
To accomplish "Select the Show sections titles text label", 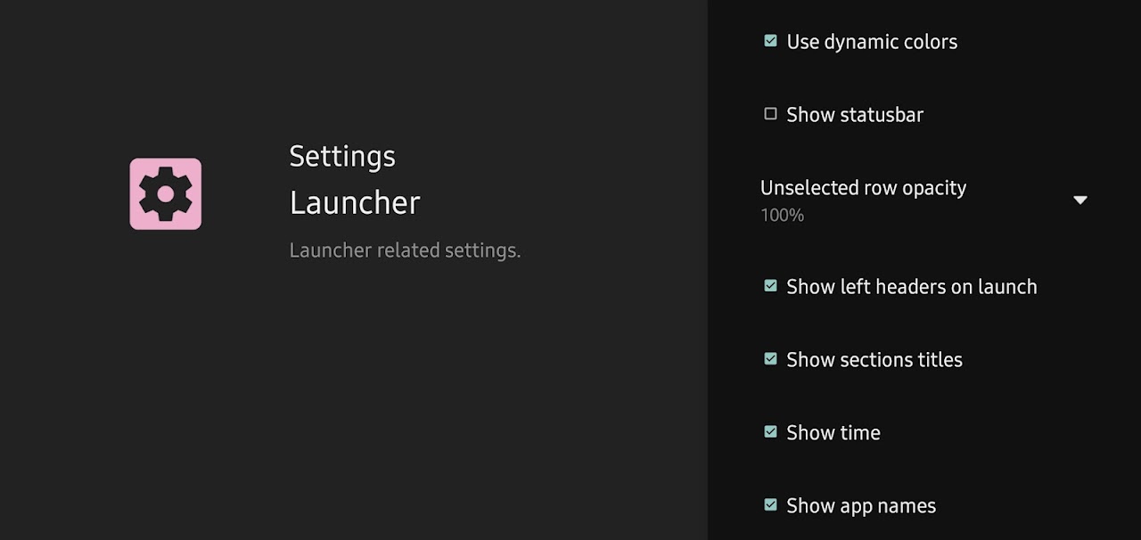I will (874, 360).
